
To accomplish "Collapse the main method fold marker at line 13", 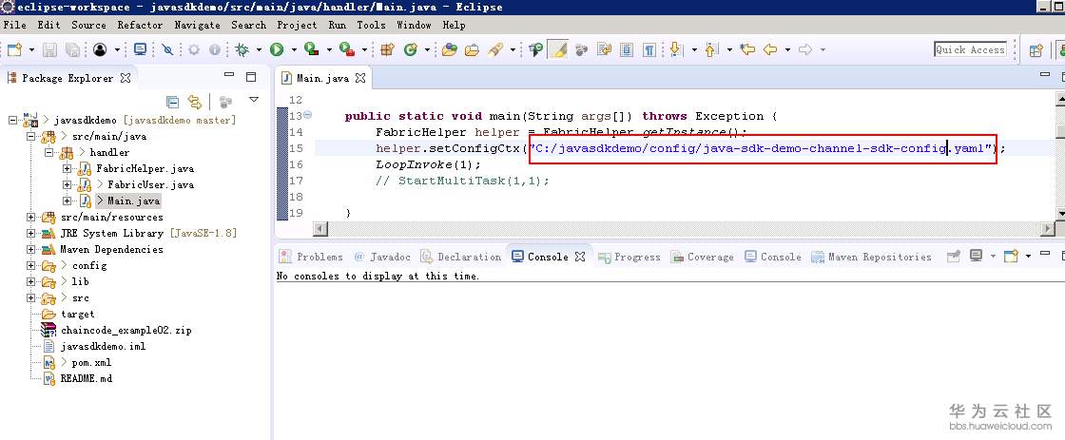I will (307, 115).
